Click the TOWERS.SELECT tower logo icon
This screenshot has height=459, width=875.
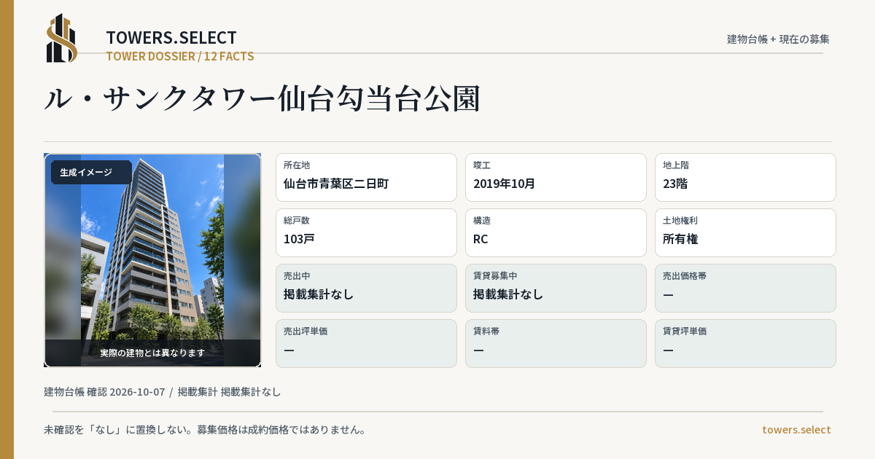point(62,38)
